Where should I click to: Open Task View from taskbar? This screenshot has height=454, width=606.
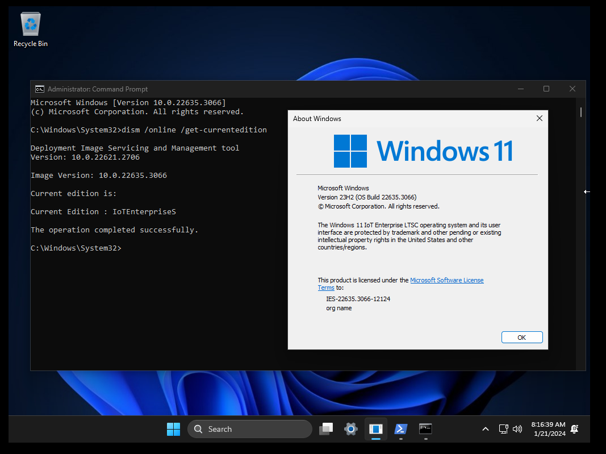(326, 429)
